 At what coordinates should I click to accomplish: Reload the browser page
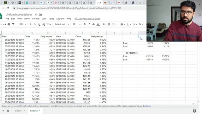coord(8,8)
